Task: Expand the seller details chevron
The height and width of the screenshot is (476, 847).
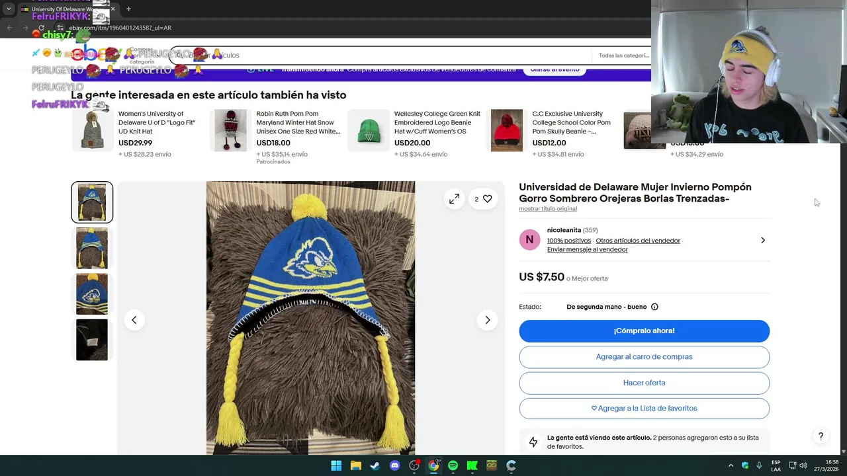Action: pyautogui.click(x=763, y=240)
